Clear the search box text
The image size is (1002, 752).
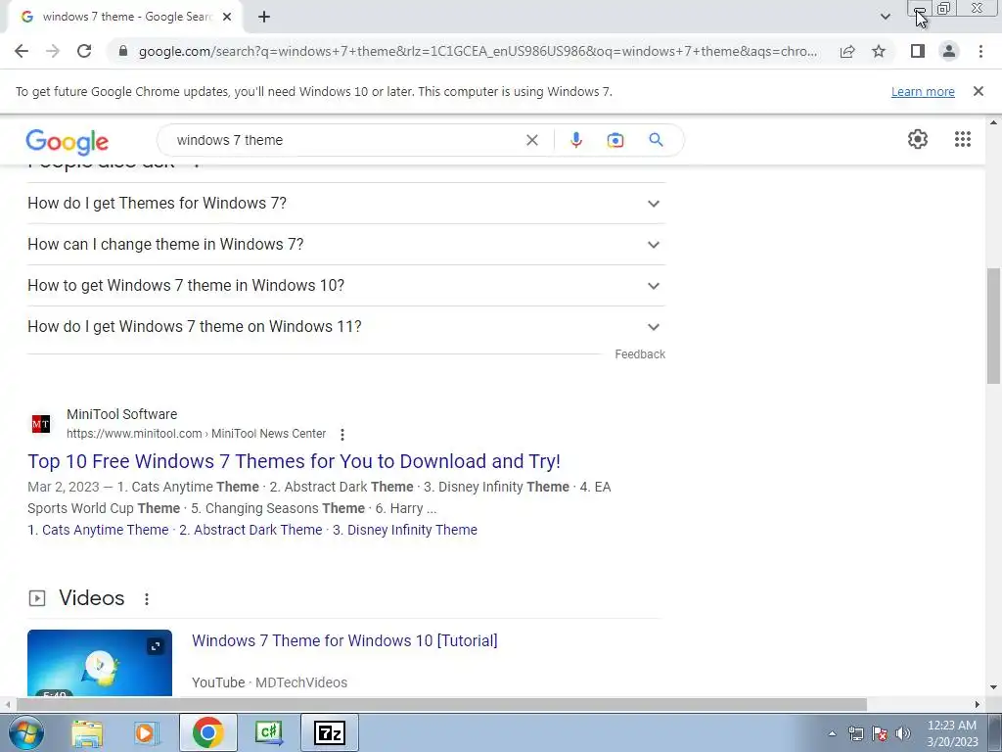click(x=531, y=140)
